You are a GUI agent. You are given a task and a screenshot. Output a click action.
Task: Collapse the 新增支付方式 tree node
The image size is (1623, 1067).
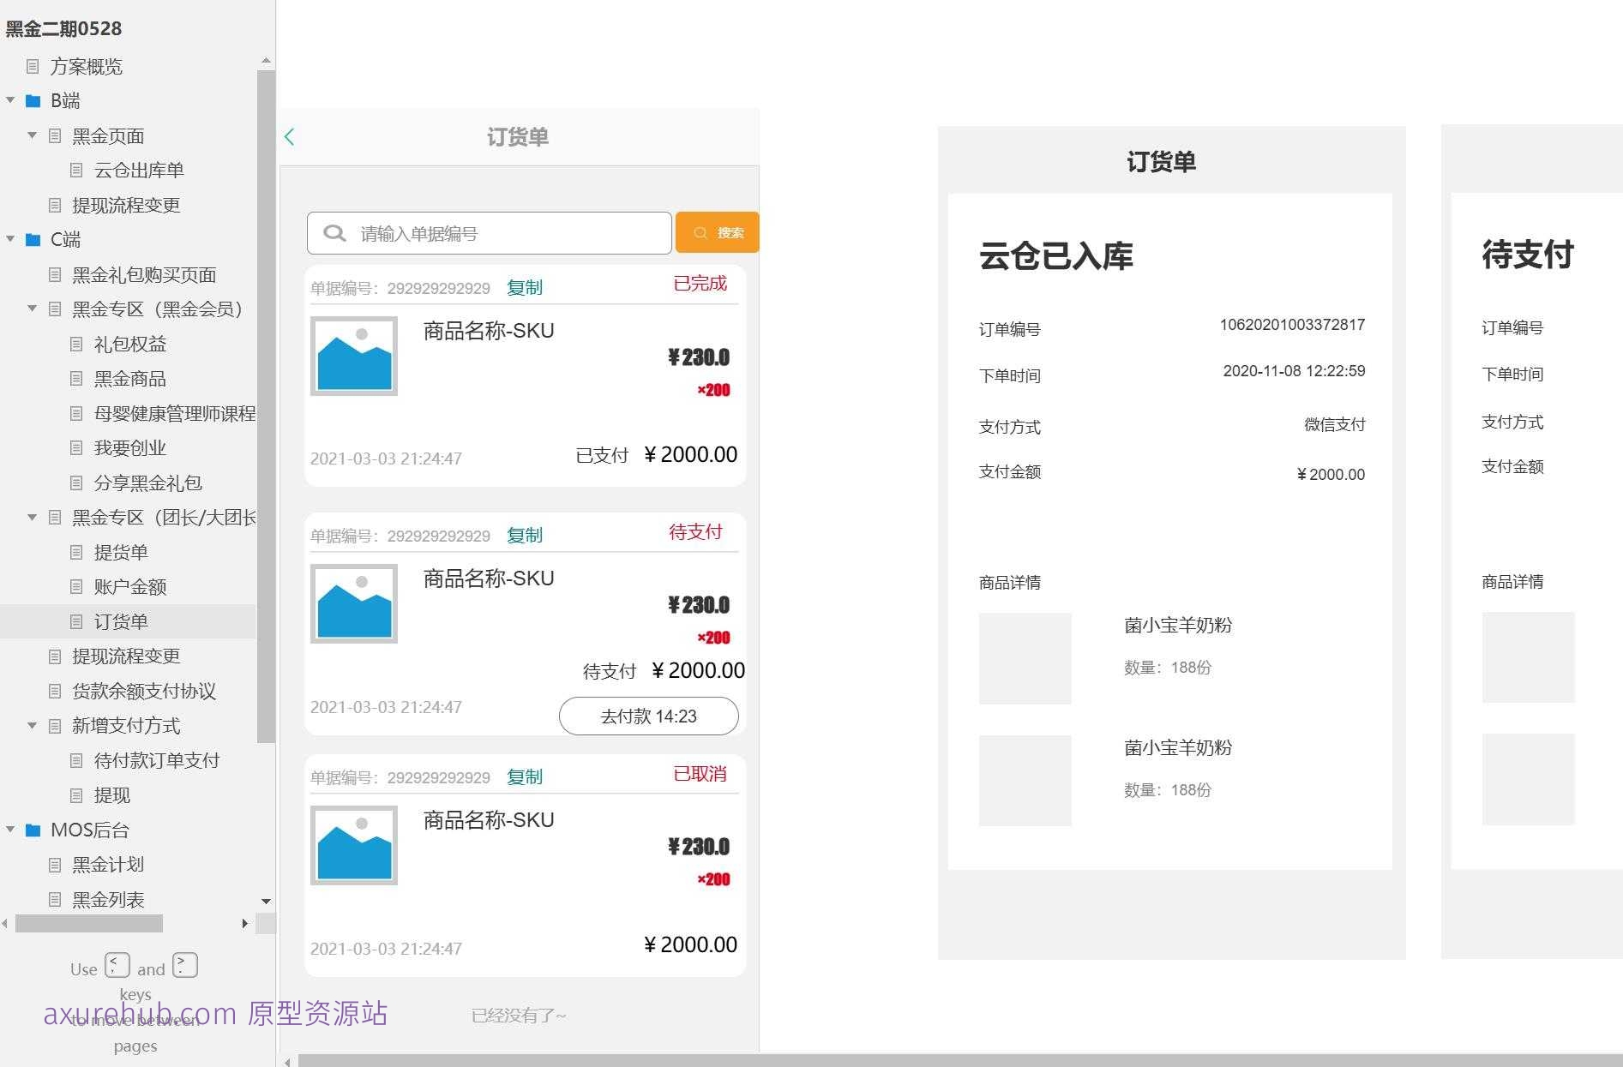tap(32, 726)
